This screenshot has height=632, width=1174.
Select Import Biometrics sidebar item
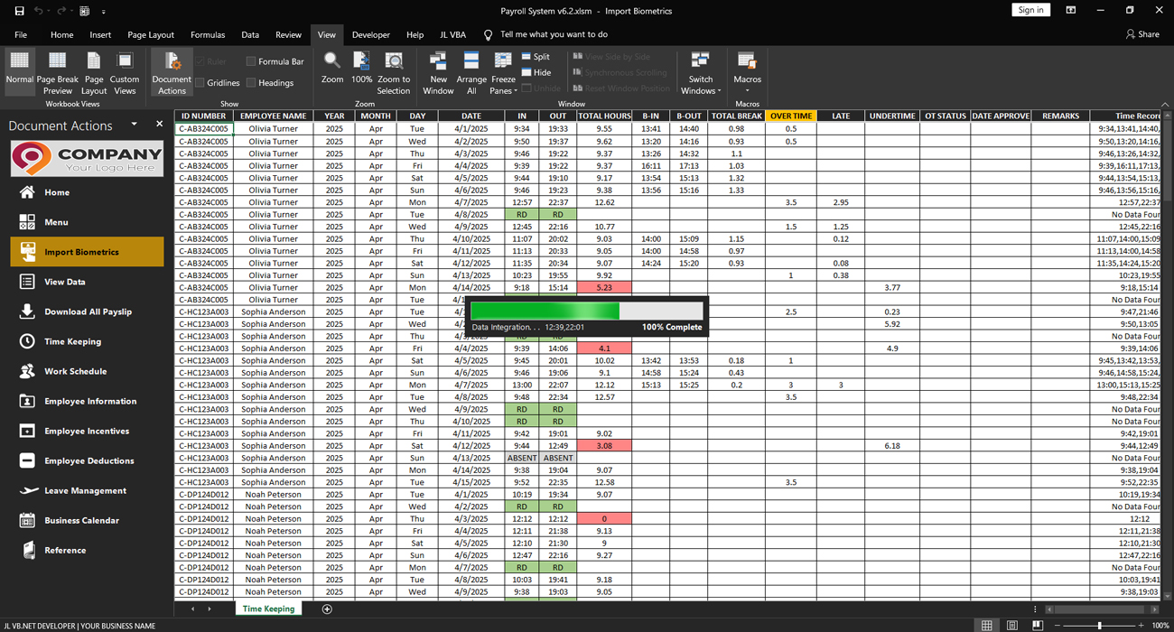(87, 252)
